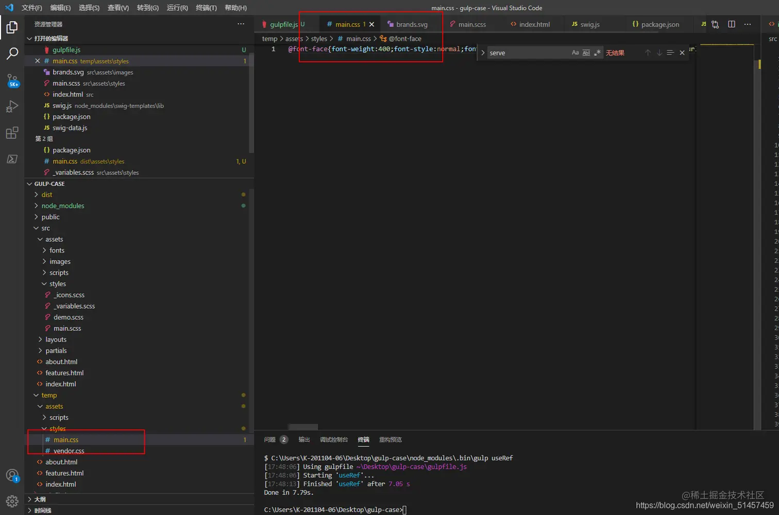Toggle match case in find widget

click(x=575, y=52)
